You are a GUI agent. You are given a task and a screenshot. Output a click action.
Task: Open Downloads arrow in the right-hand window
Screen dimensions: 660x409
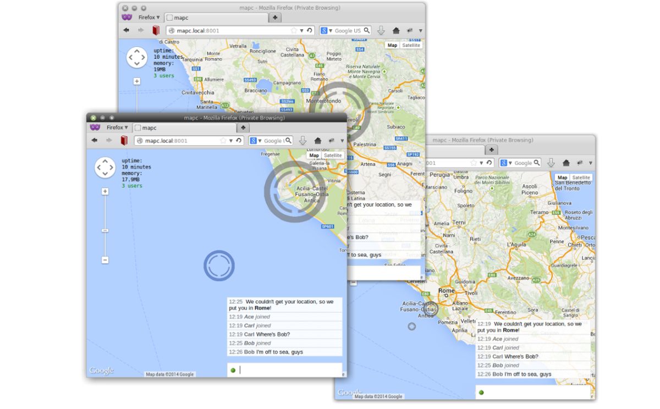551,163
